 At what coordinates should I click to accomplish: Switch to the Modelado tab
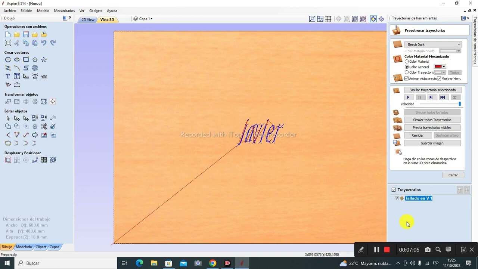click(24, 247)
